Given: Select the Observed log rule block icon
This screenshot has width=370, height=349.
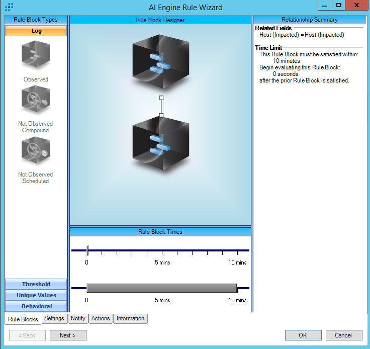Looking at the screenshot, I should [x=36, y=55].
